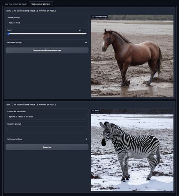Click the generated horse image
Screen dimensions: 179x196
pyautogui.click(x=132, y=56)
